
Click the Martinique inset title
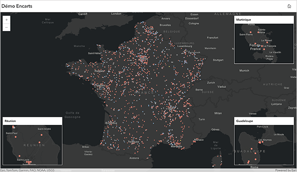click(243, 19)
